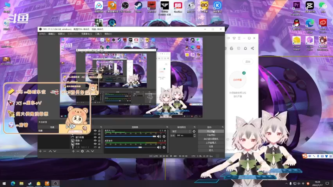Mute the 麦克风/Aux audio channel
This screenshot has width=333, height=187.
[x=159, y=136]
